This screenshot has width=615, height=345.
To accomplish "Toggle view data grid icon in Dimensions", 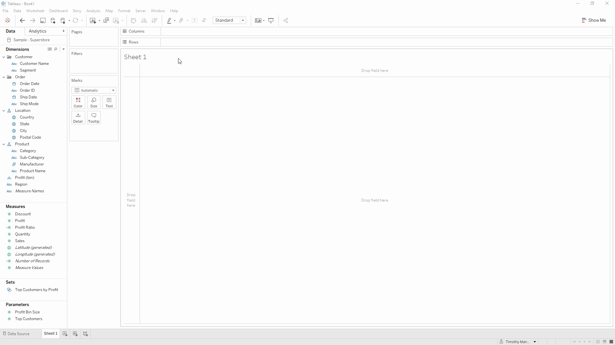I will coord(50,49).
